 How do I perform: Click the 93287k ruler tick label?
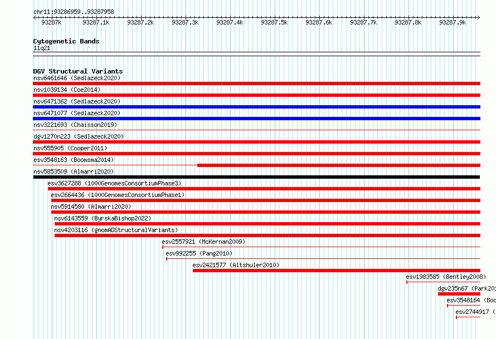pos(51,22)
